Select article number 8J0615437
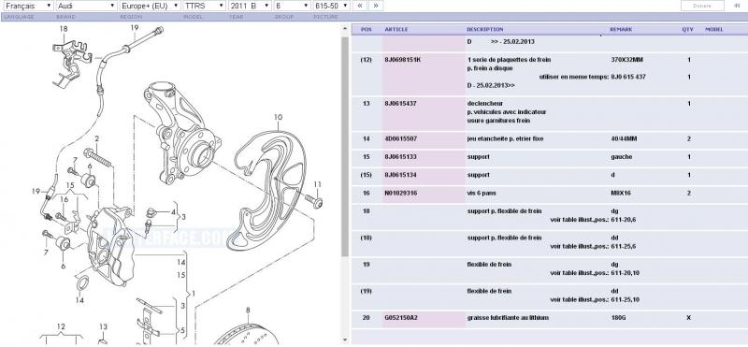The height and width of the screenshot is (347, 748). (x=401, y=104)
